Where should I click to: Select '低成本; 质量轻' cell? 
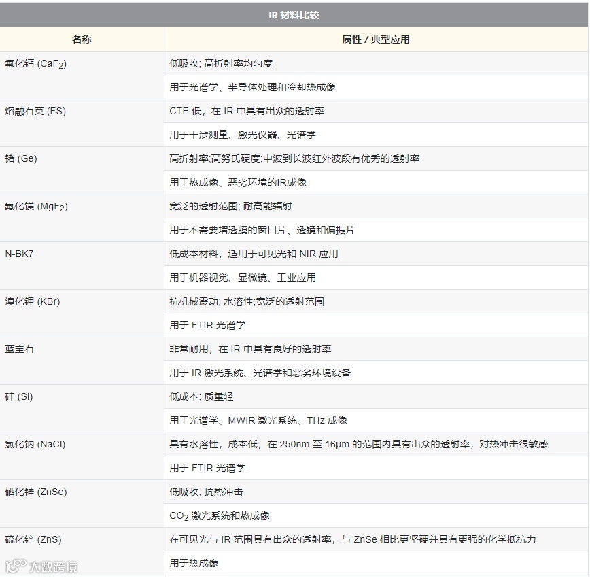tap(376, 396)
